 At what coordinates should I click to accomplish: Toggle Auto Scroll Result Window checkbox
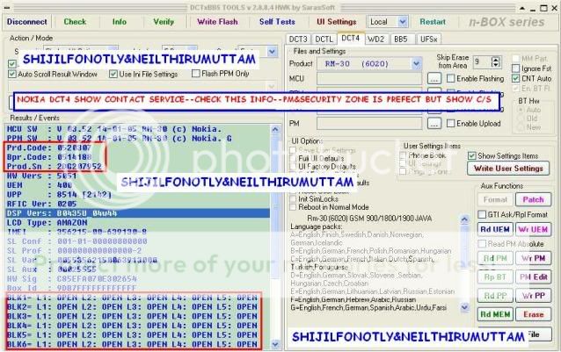click(x=12, y=74)
